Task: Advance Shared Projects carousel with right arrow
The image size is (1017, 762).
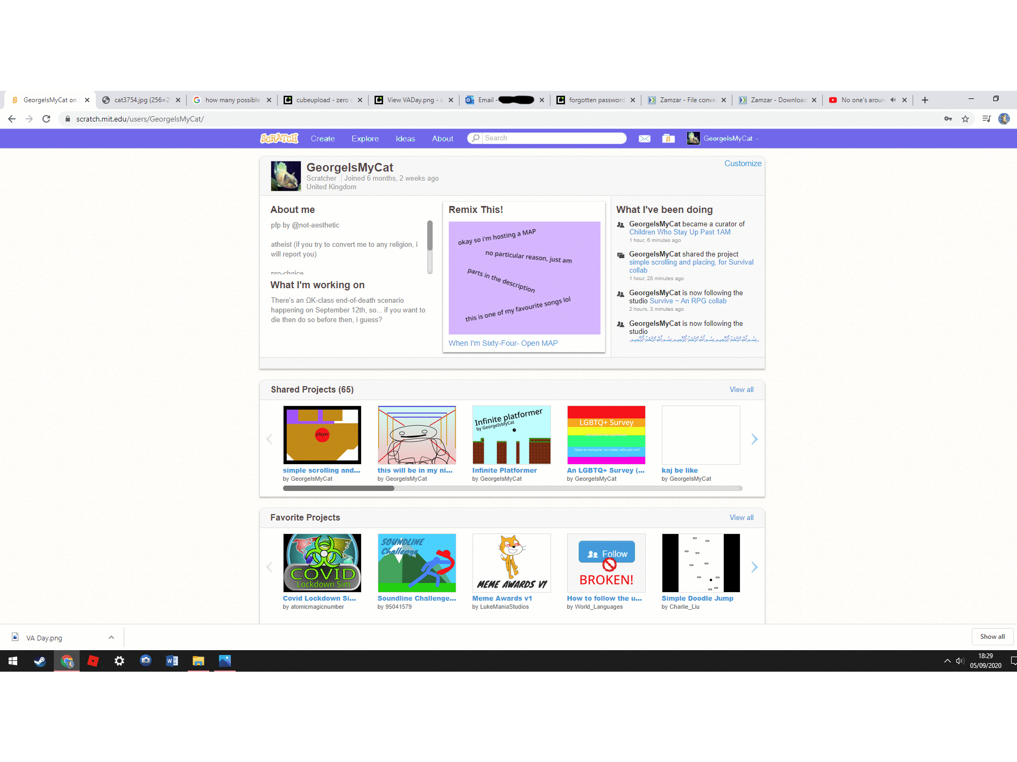Action: [x=754, y=439]
